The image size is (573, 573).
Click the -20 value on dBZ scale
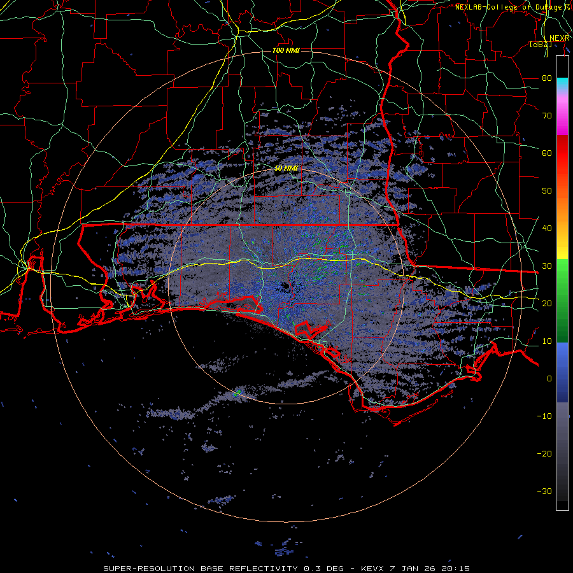click(x=544, y=454)
